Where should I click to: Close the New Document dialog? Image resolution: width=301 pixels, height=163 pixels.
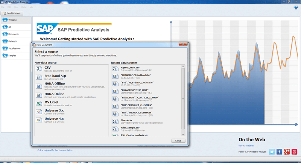point(183,44)
